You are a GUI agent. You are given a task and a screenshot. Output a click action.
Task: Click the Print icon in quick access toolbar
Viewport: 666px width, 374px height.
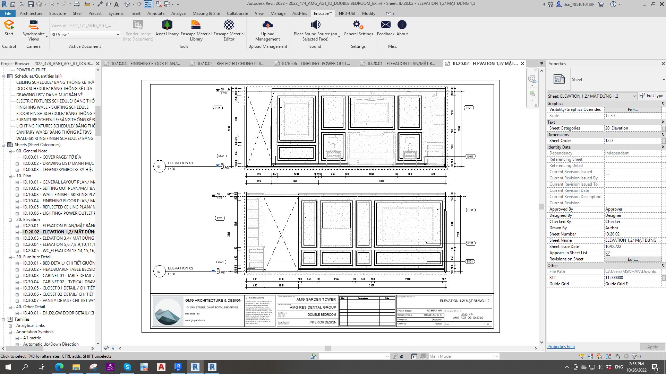[77, 4]
